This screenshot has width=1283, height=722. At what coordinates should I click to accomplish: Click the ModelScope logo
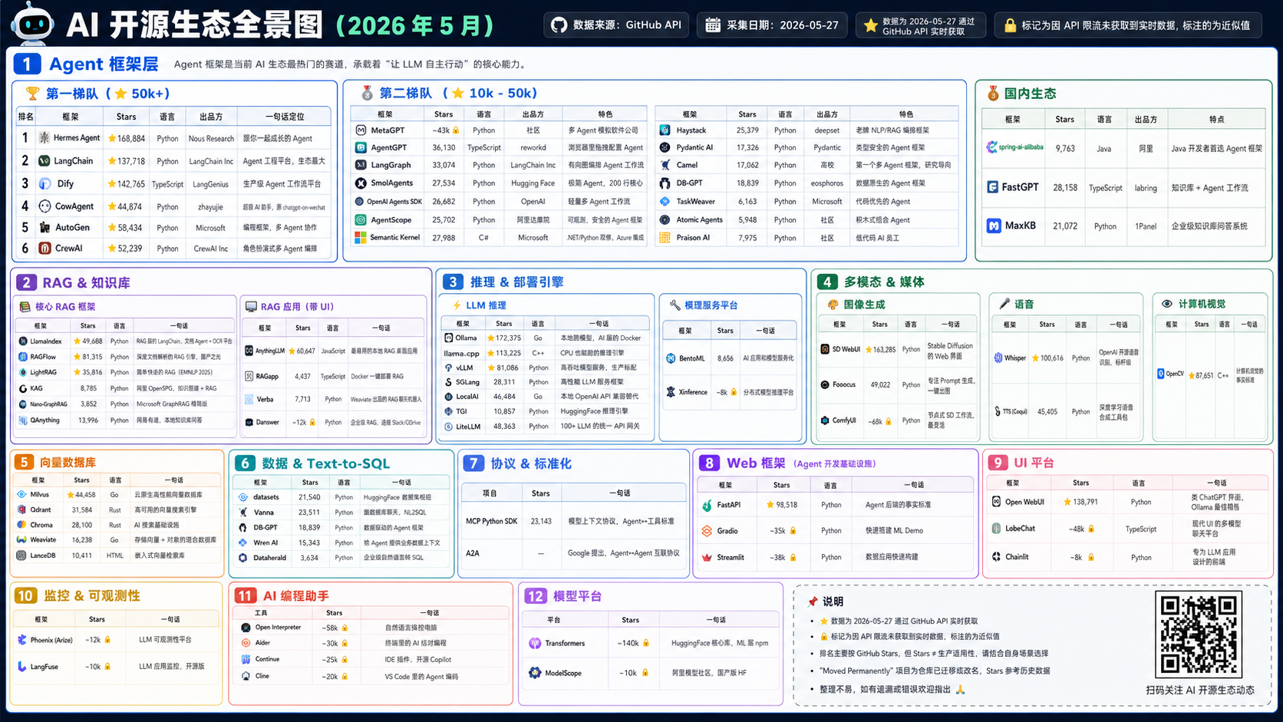[x=535, y=673]
